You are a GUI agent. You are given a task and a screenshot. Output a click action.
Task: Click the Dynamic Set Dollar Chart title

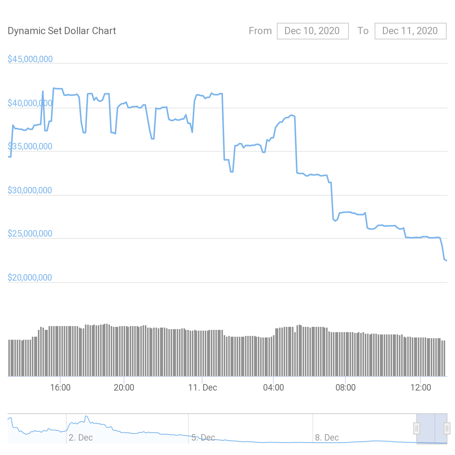pos(62,31)
